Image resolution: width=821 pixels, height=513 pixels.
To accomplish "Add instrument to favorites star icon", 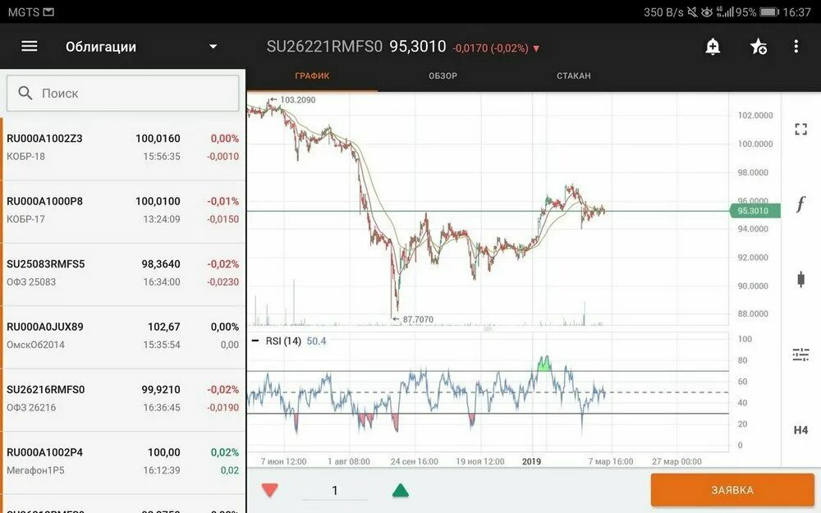I will [x=758, y=47].
